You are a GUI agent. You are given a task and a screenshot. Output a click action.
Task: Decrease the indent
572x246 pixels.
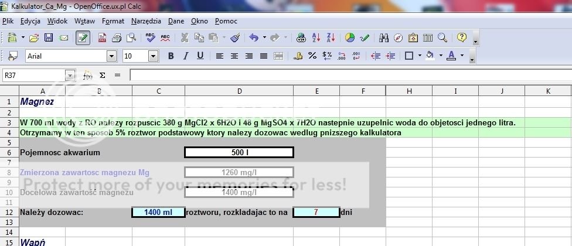pos(375,56)
